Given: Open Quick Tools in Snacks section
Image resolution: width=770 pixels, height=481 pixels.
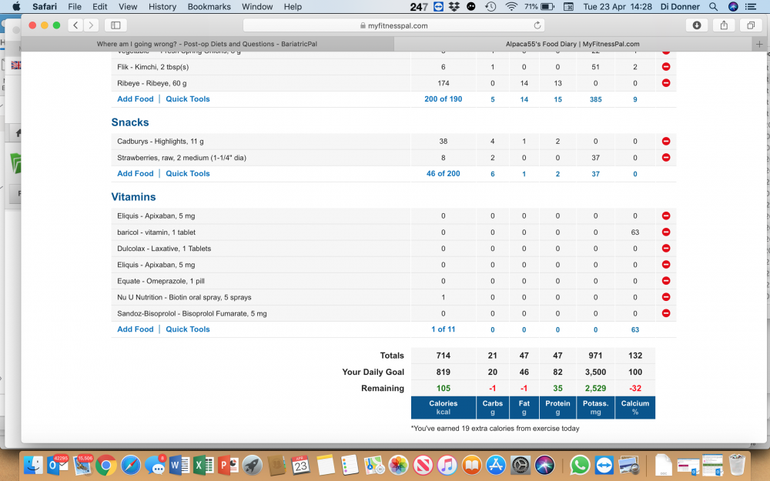Looking at the screenshot, I should coord(188,173).
